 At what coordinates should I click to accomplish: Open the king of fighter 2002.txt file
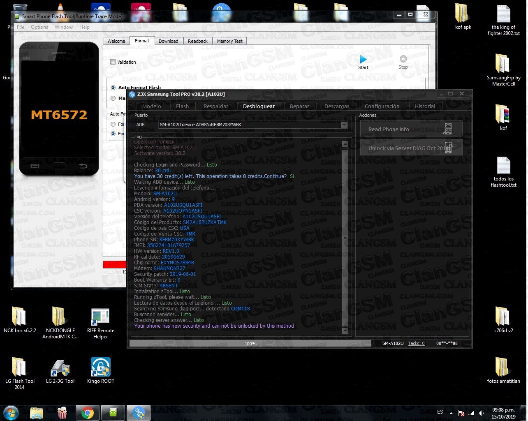503,20
